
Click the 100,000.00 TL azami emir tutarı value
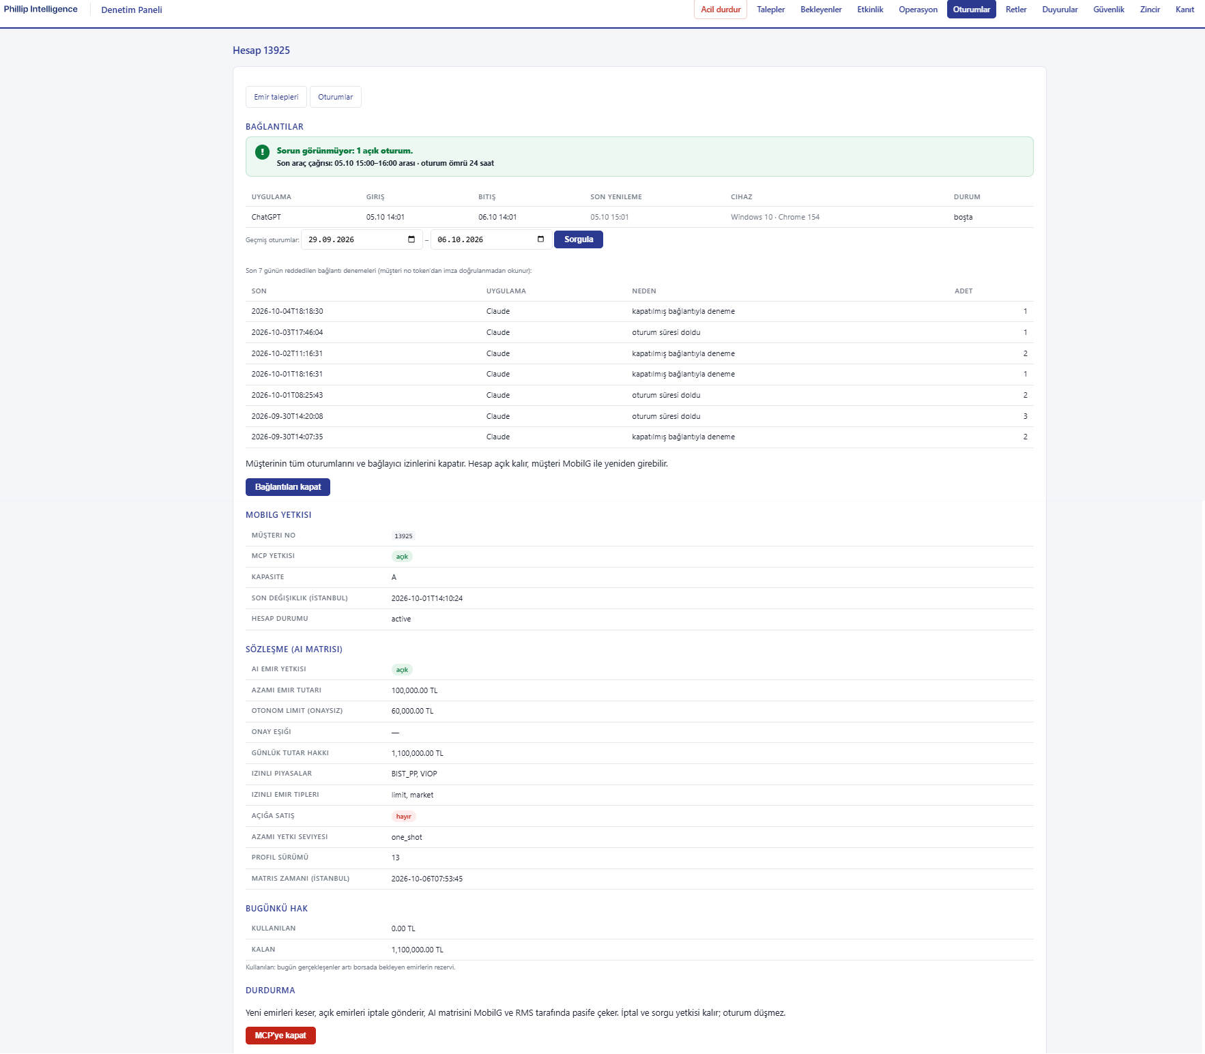414,690
